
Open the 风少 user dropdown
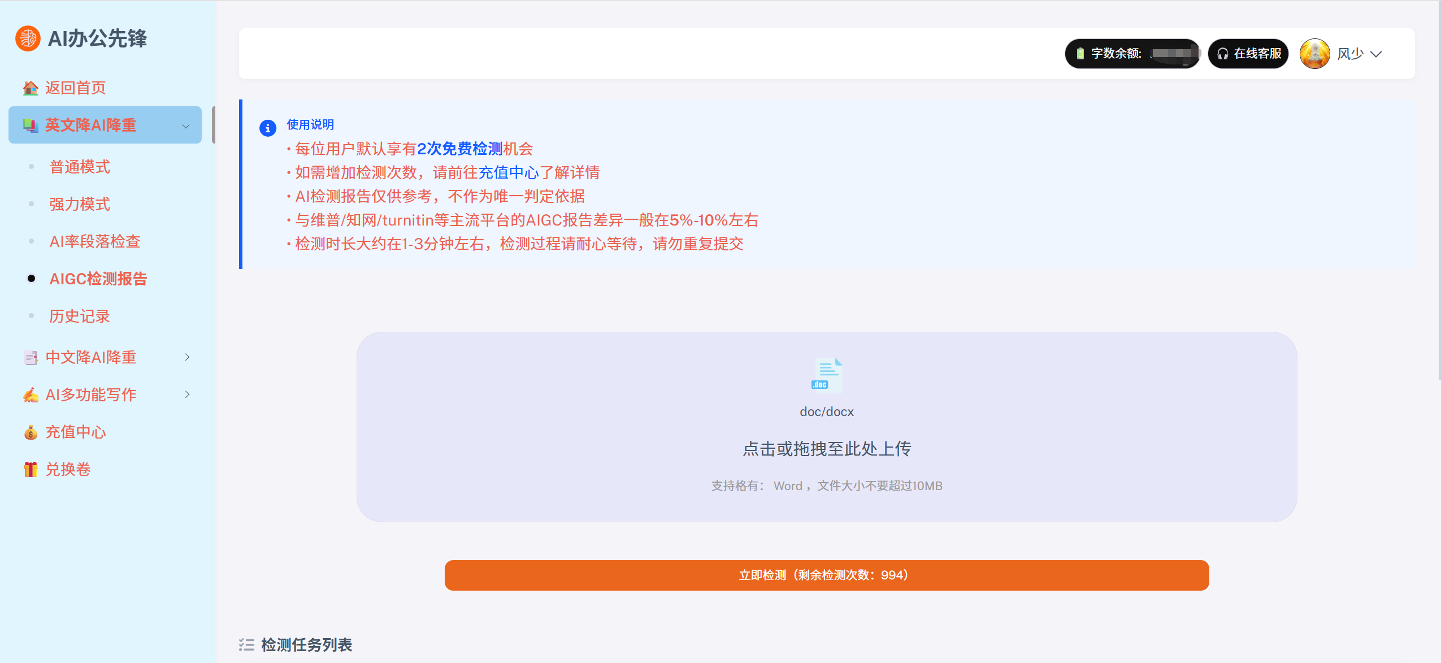pyautogui.click(x=1360, y=54)
